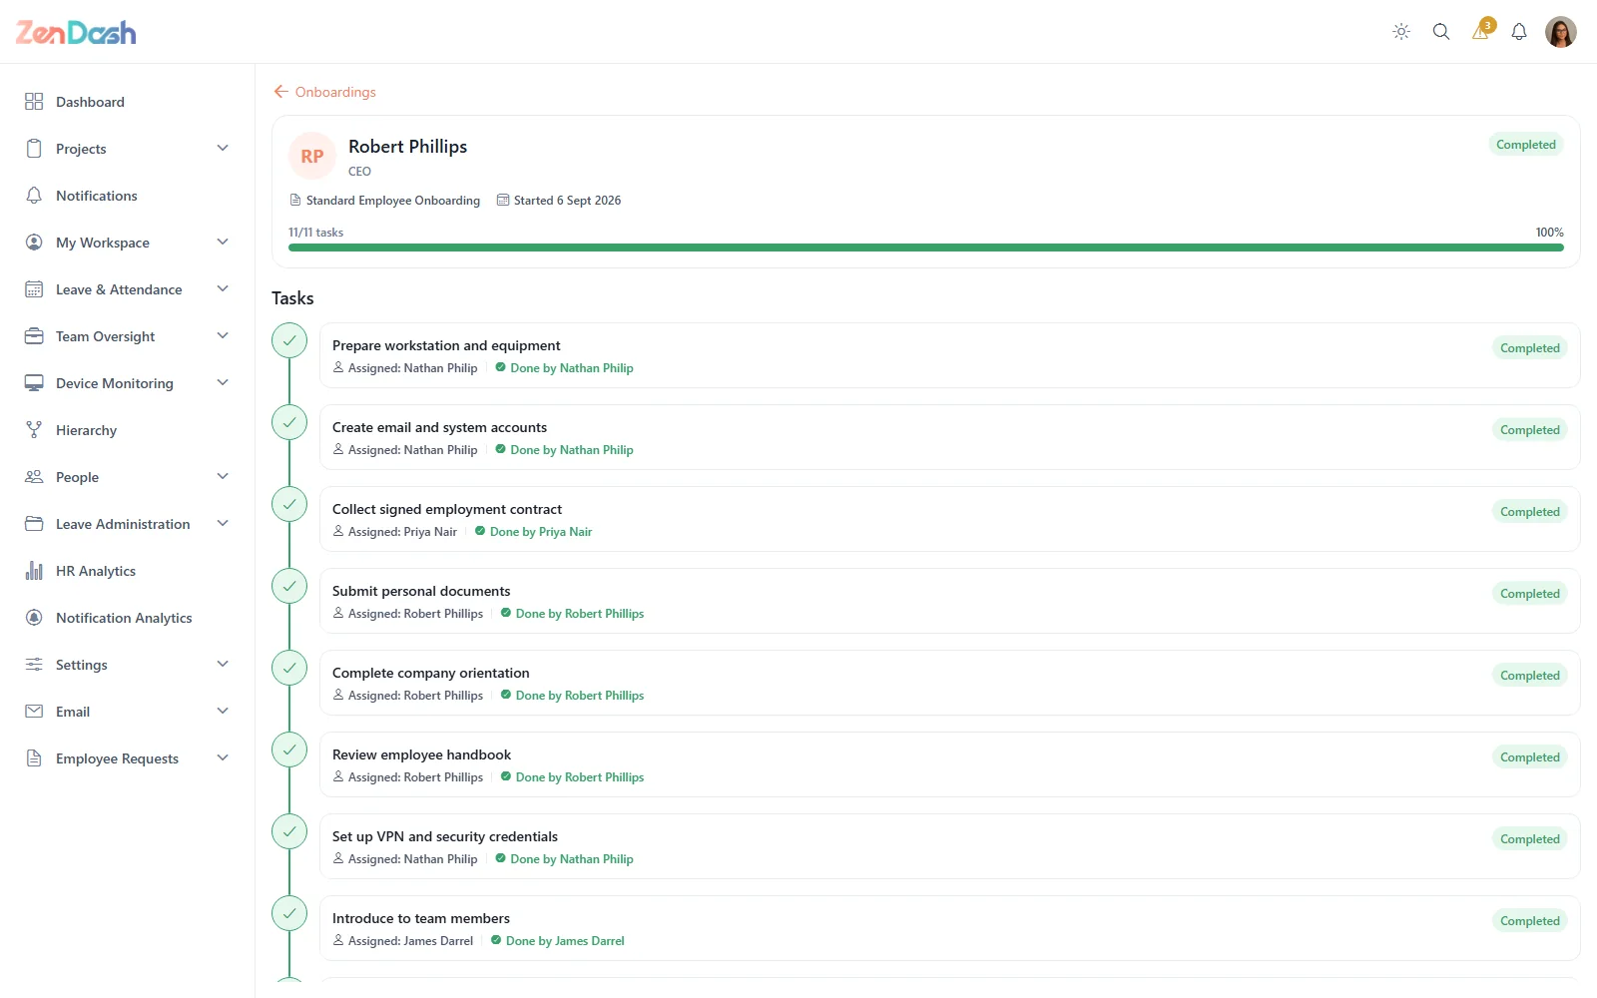
Task: Click the check circle for Prepare workstation task
Action: pyautogui.click(x=289, y=340)
